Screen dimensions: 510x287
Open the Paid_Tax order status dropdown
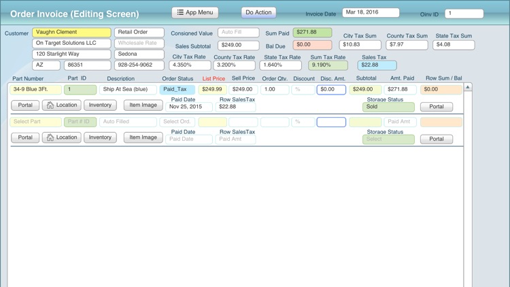[x=177, y=90]
